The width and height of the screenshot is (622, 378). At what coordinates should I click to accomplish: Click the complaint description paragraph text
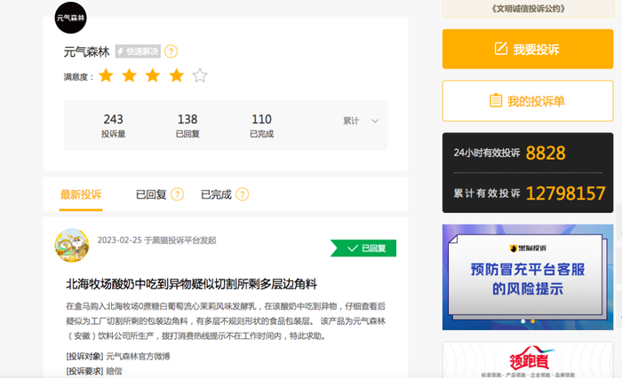(x=226, y=321)
